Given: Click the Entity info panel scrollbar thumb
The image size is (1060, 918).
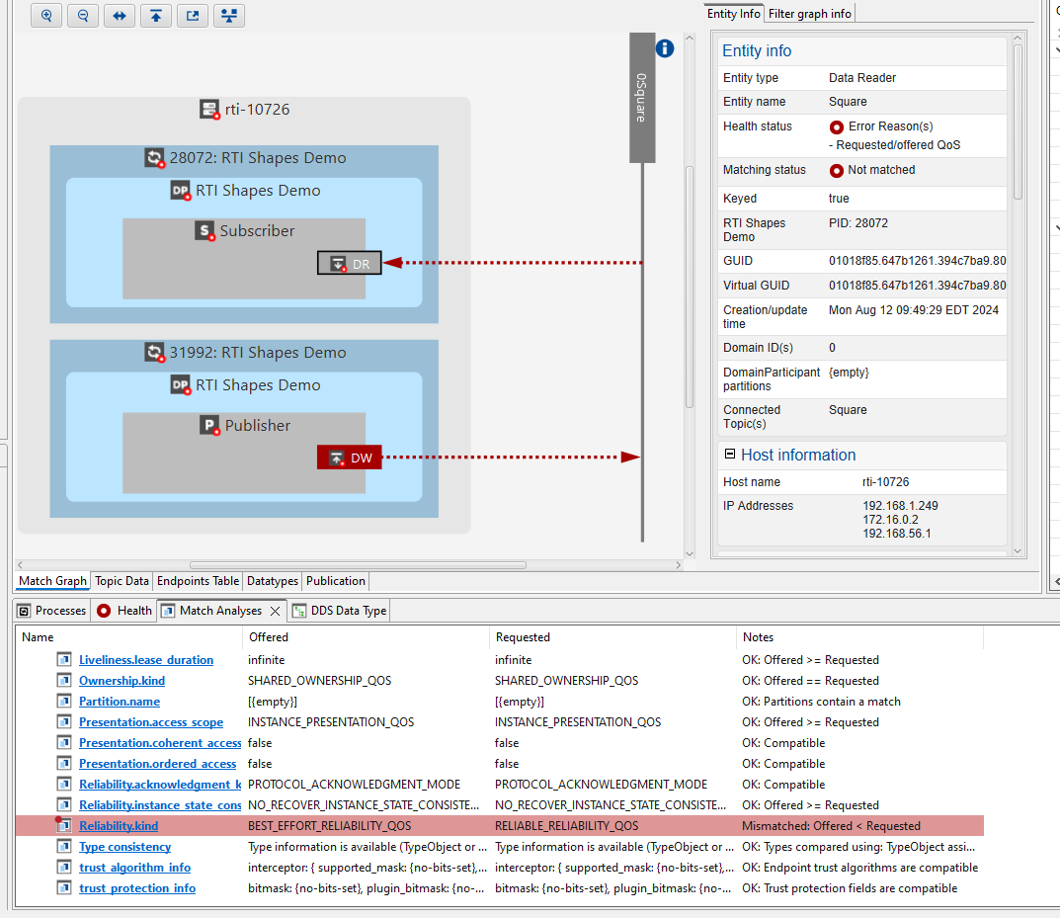Looking at the screenshot, I should point(1018,122).
